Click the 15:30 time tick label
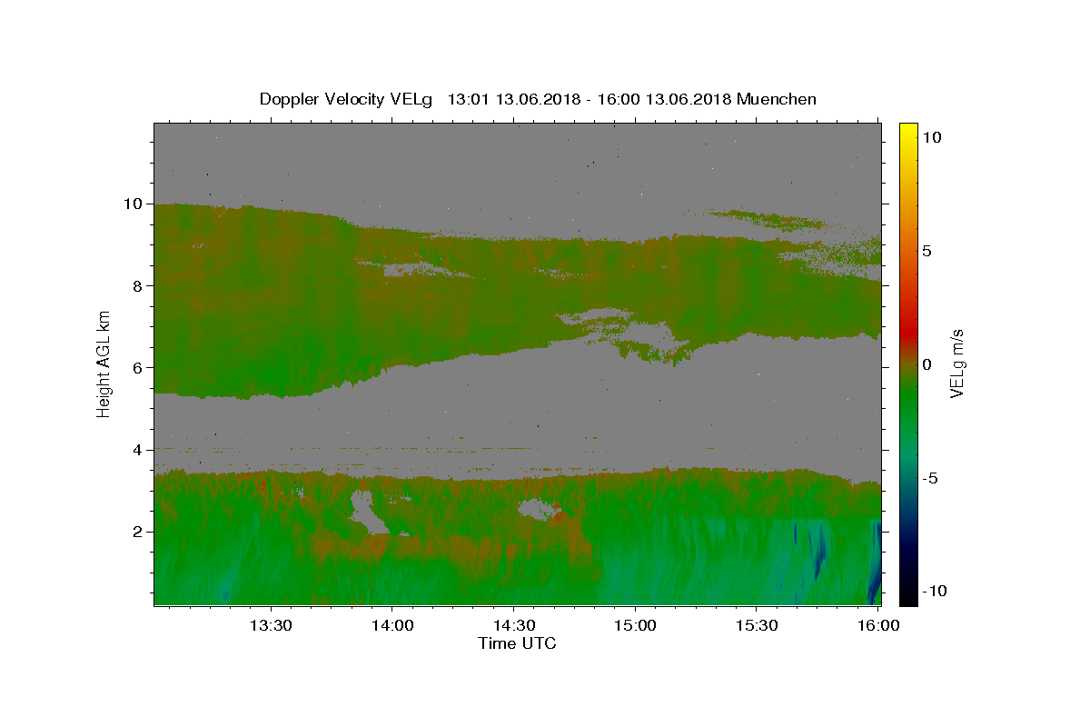Screen dimensions: 1090x727 tap(757, 626)
